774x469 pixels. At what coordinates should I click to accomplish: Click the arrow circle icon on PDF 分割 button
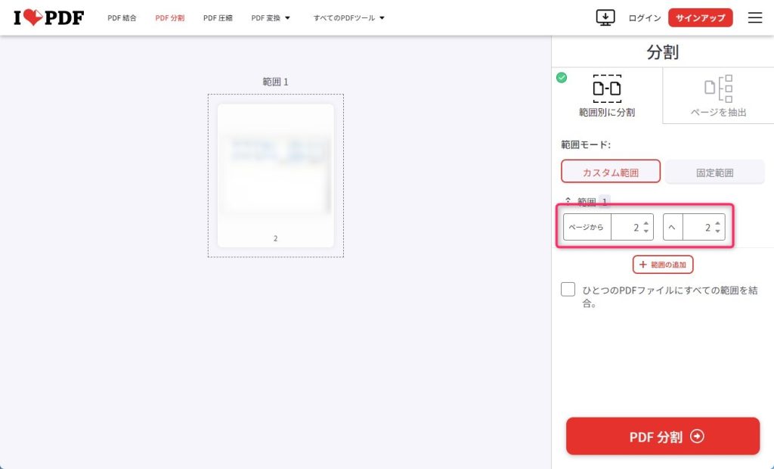(697, 436)
